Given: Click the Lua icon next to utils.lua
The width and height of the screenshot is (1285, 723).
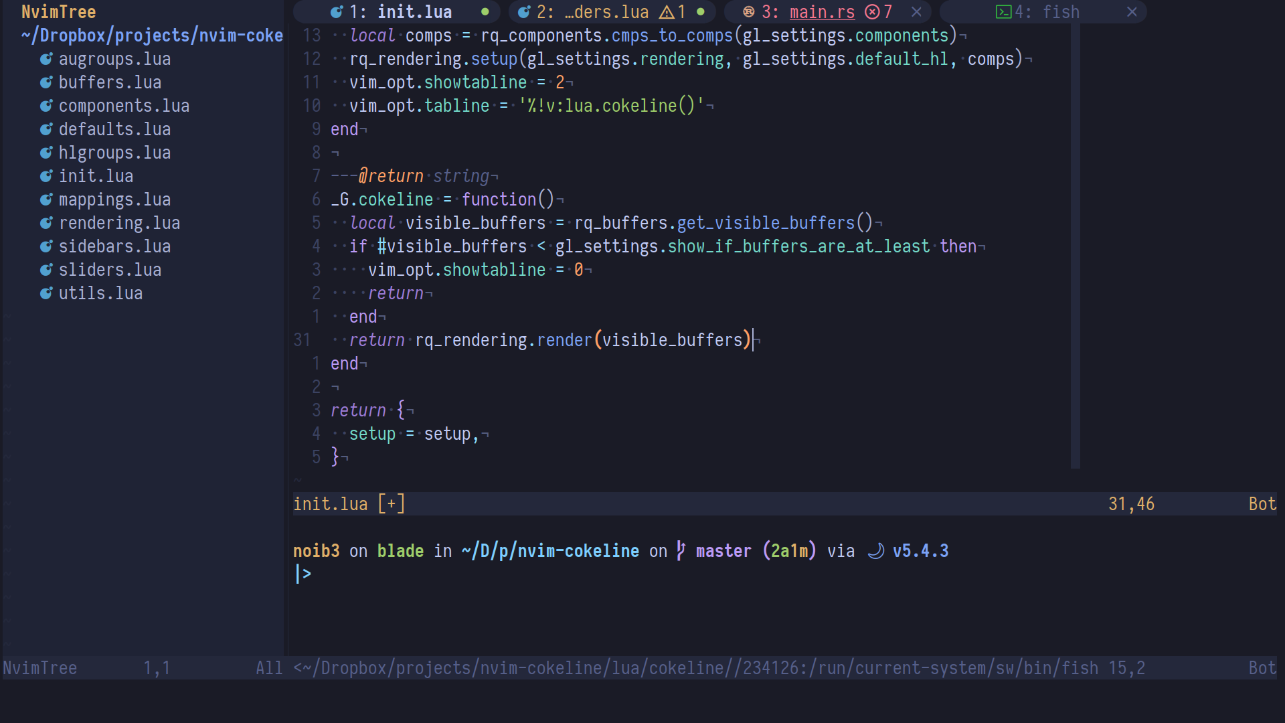Looking at the screenshot, I should [x=46, y=293].
